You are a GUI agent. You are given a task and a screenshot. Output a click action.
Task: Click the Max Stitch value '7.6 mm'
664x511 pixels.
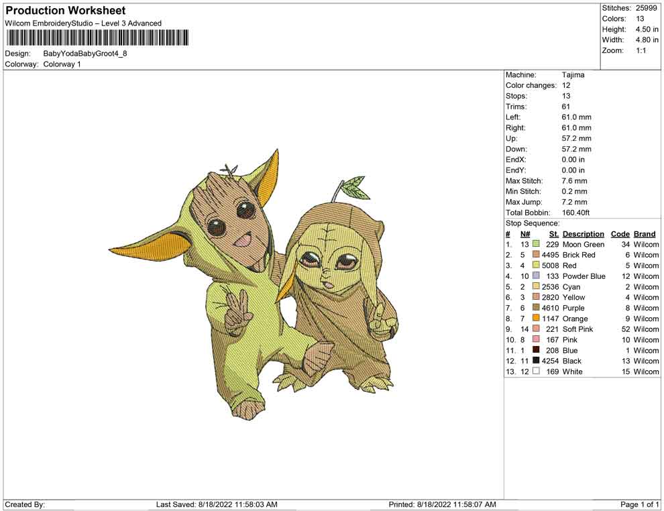pyautogui.click(x=574, y=181)
